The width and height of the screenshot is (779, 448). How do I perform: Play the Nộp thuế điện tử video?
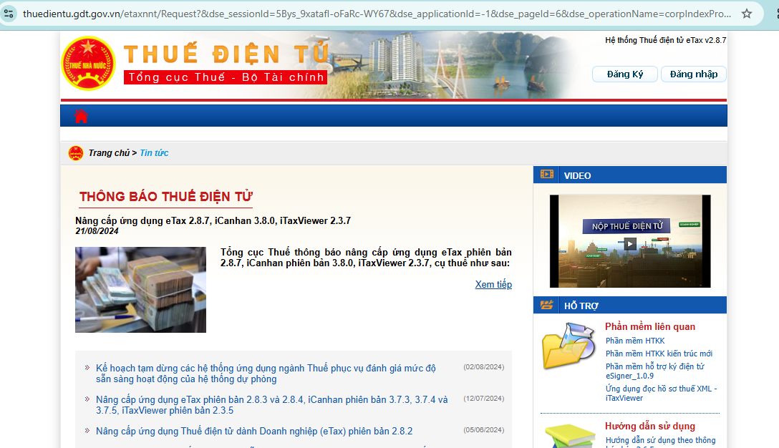(x=629, y=244)
